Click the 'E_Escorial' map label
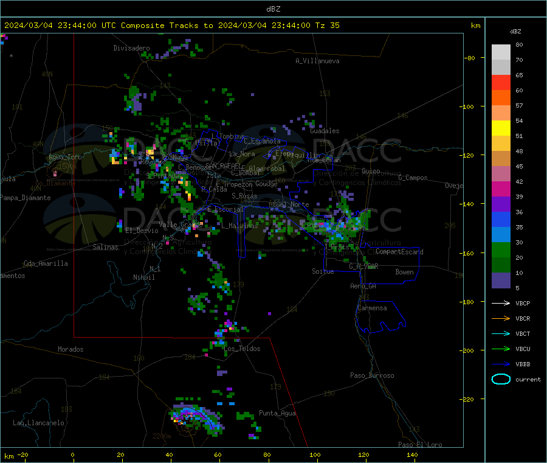The height and width of the screenshot is (463, 547). 225,209
